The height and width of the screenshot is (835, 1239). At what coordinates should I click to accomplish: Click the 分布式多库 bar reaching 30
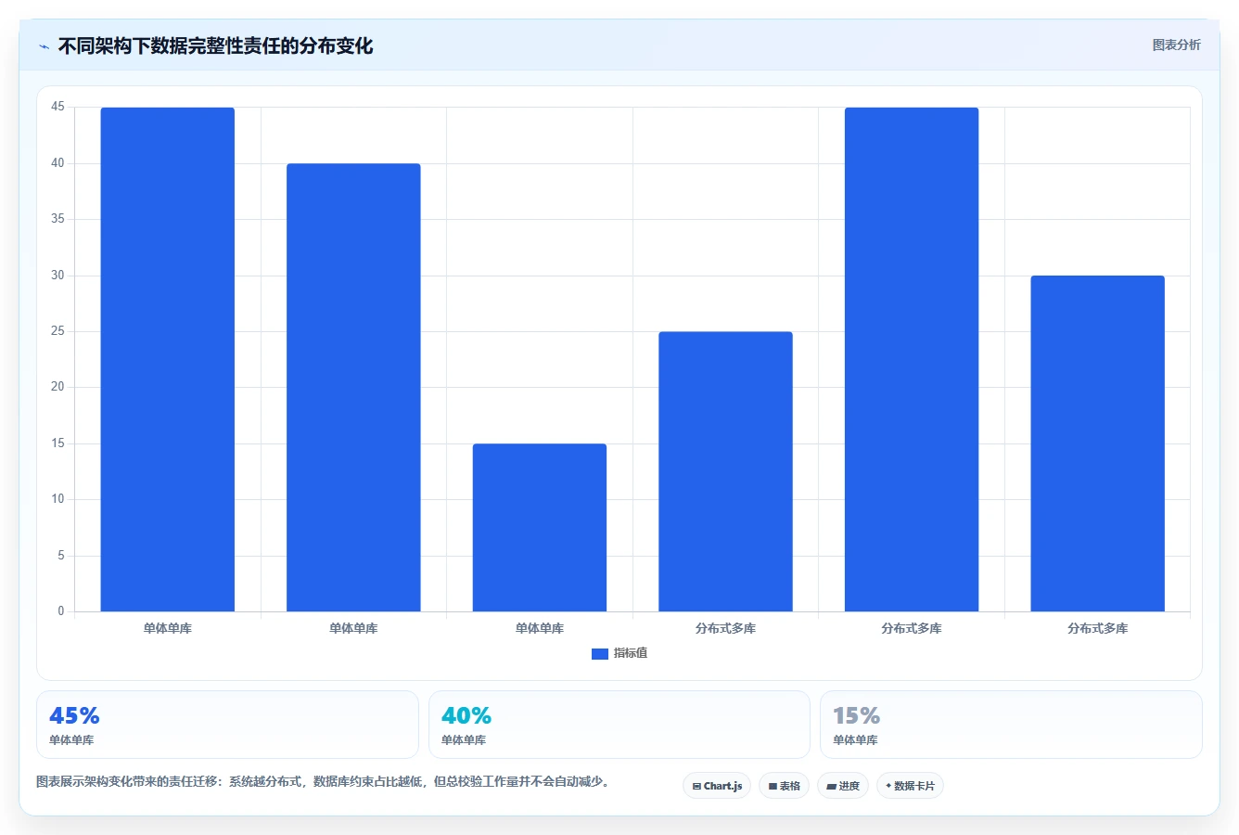coord(1097,443)
